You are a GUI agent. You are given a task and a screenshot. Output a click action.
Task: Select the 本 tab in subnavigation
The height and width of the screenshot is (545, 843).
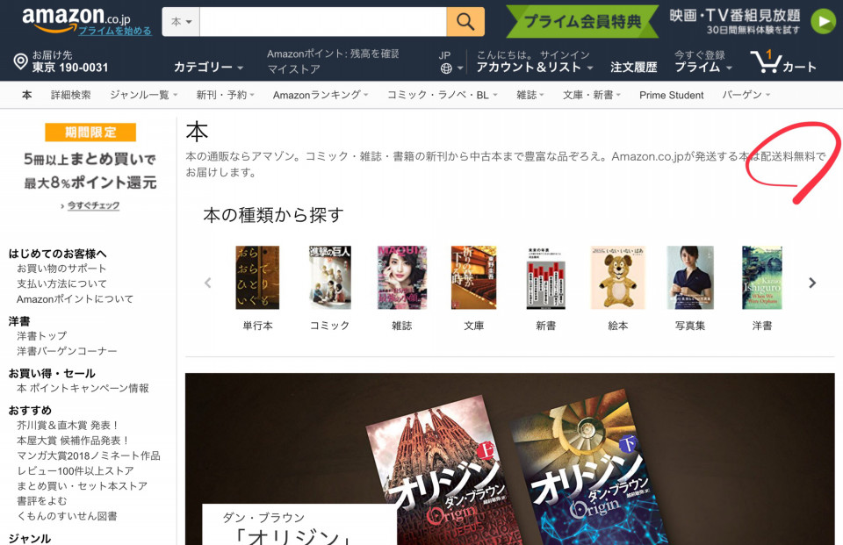27,95
